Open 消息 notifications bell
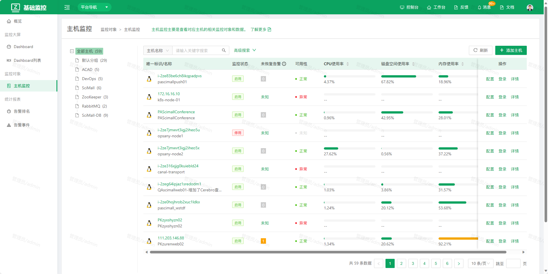This screenshot has height=274, width=548. tap(484, 7)
